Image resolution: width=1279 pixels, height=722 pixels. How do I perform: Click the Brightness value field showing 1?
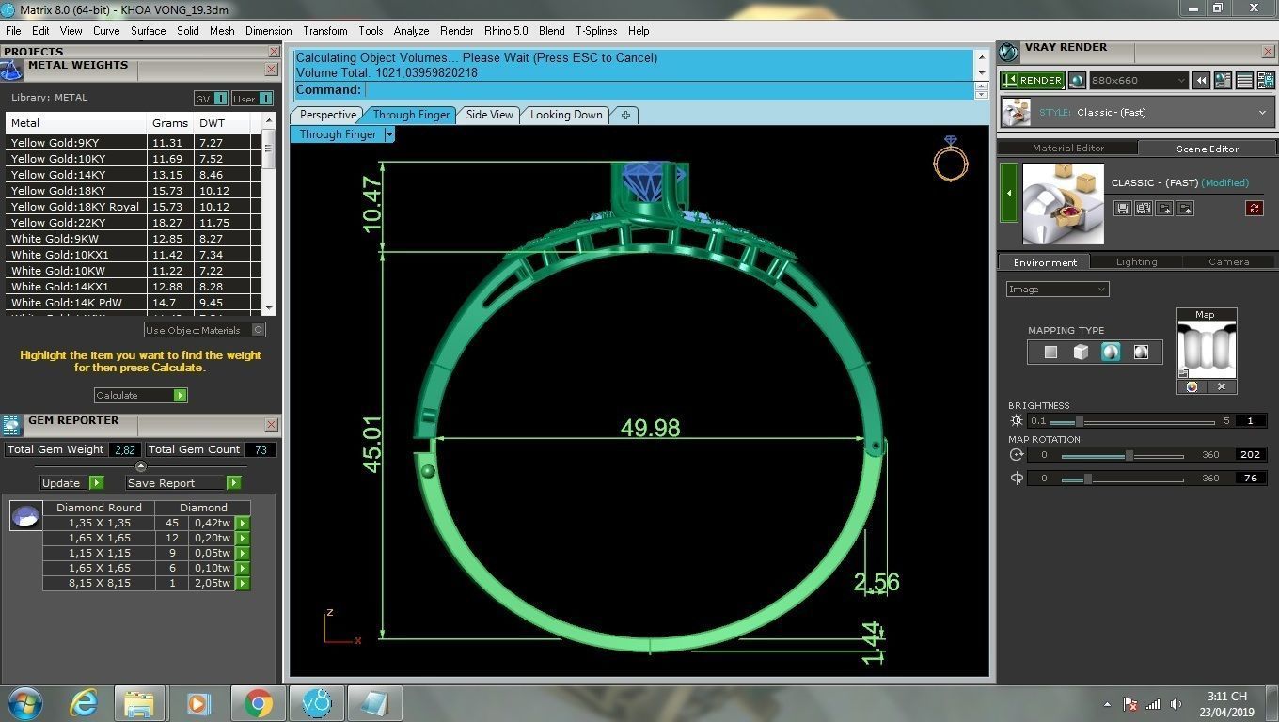pyautogui.click(x=1251, y=421)
